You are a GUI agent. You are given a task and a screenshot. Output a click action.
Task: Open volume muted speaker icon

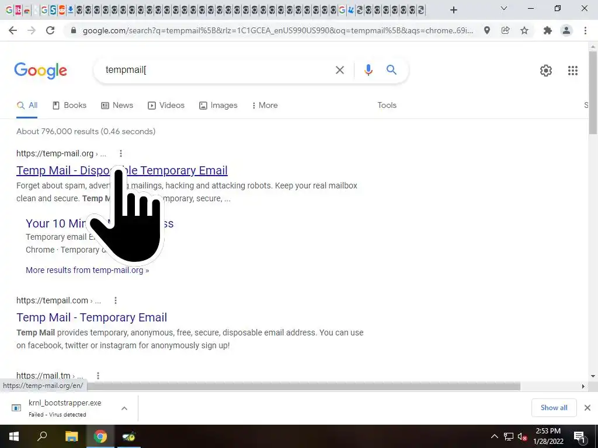pos(522,436)
